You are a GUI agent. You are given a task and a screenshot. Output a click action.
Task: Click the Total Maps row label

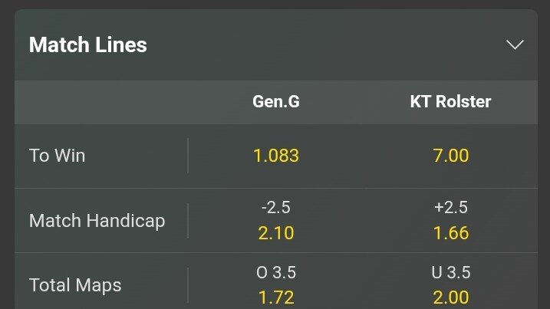(75, 285)
